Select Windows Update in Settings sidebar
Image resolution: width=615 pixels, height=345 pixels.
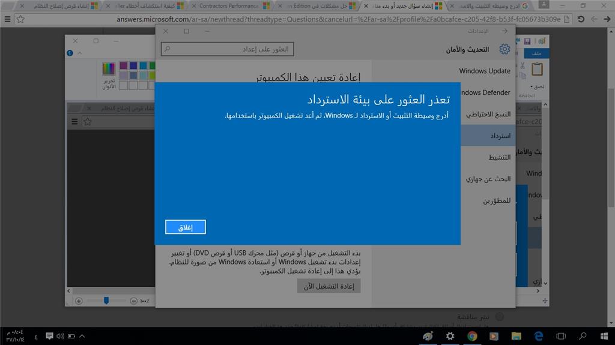click(485, 71)
